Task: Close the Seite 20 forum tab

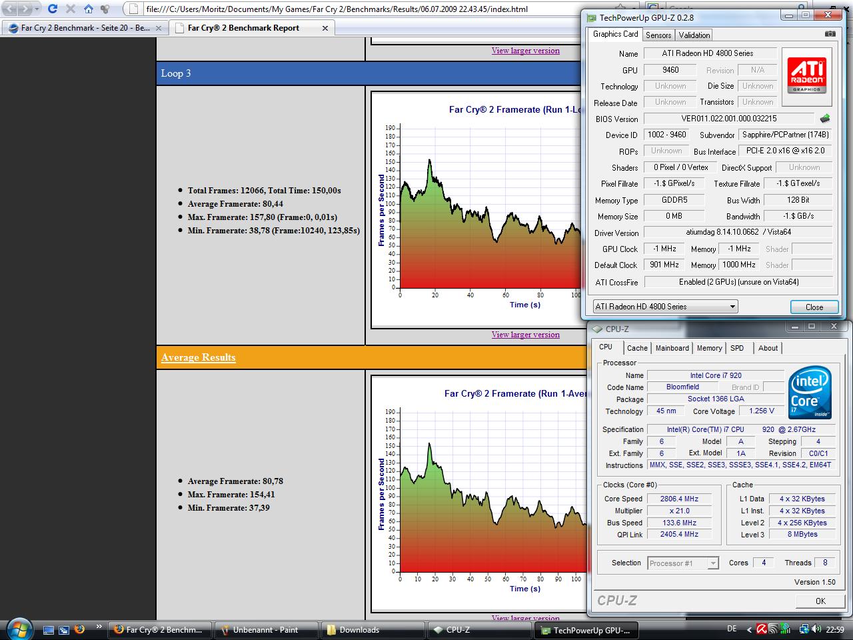Action: click(x=159, y=28)
